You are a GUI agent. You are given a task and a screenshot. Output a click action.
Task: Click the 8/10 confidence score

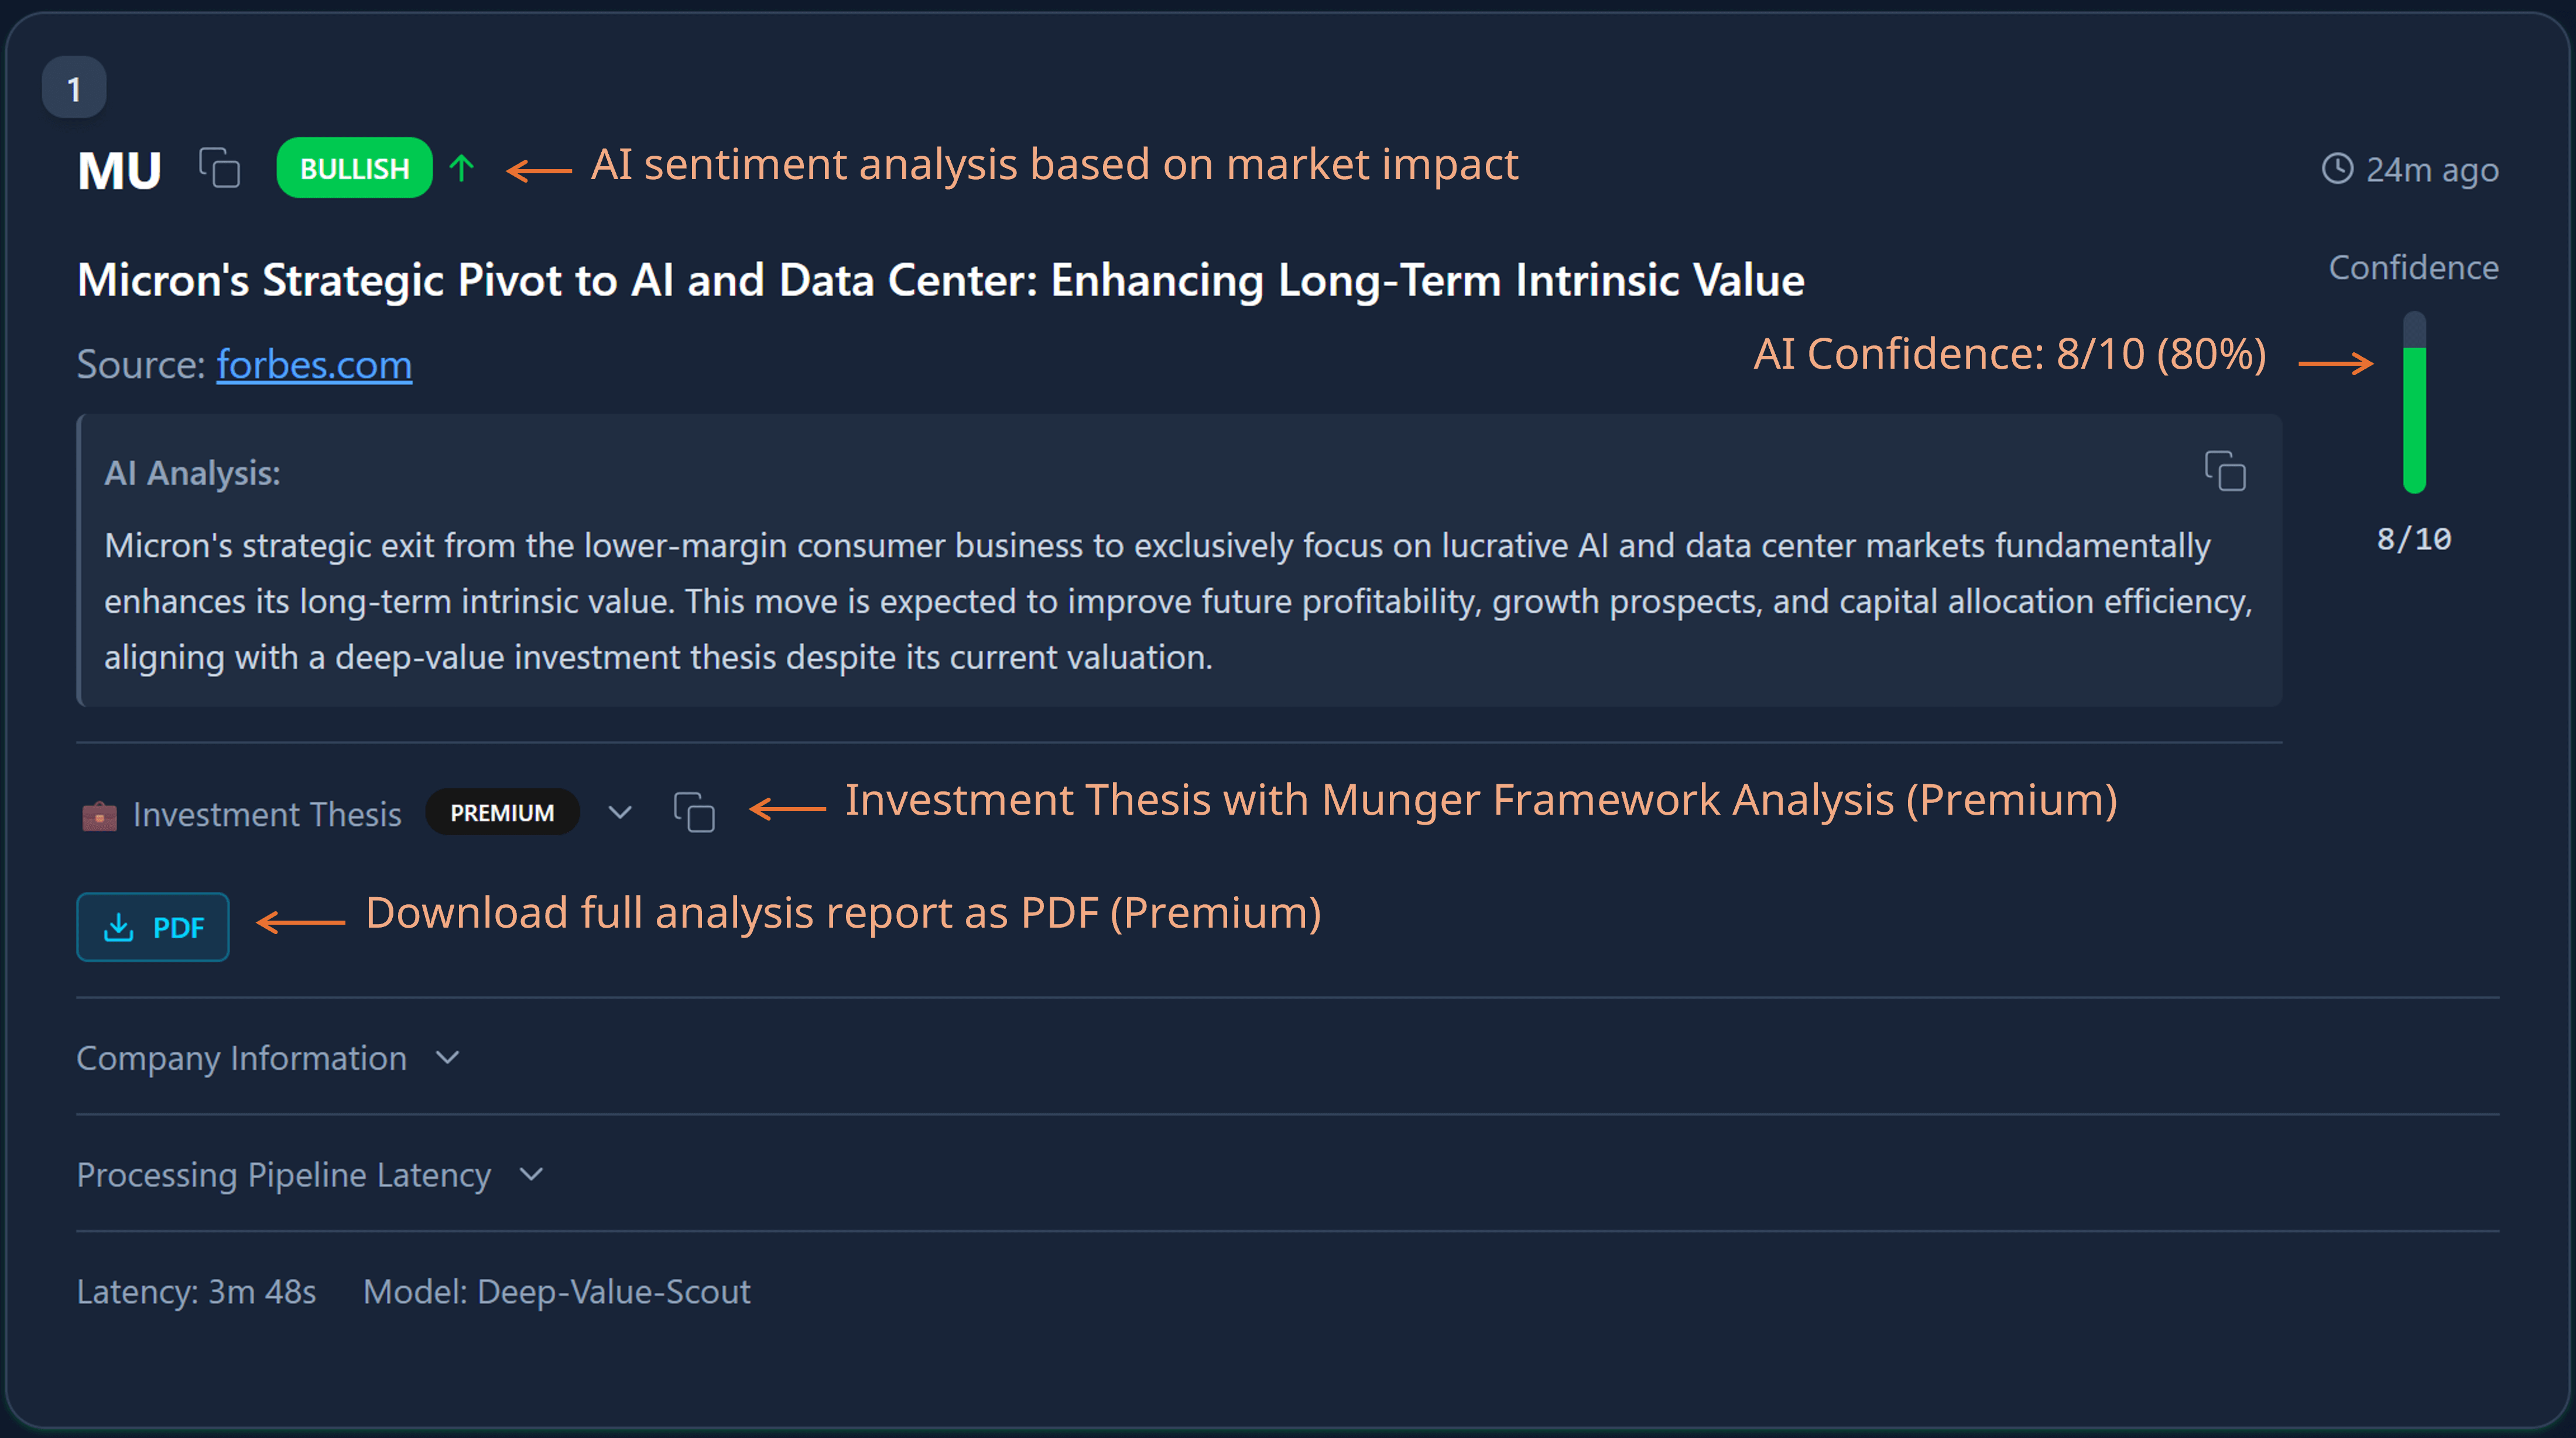(2414, 540)
